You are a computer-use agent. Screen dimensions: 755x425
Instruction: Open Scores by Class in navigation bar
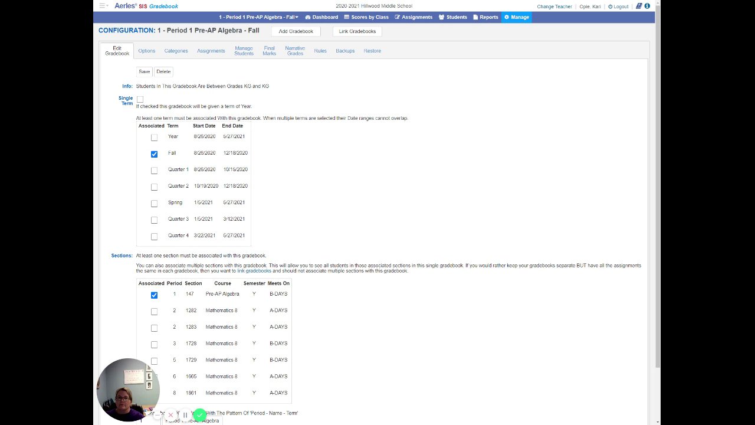pyautogui.click(x=366, y=17)
